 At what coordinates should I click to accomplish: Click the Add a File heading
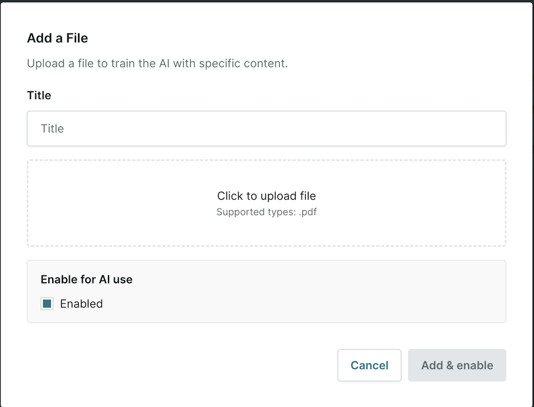click(x=57, y=38)
